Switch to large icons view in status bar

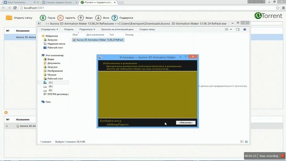[x=246, y=142]
